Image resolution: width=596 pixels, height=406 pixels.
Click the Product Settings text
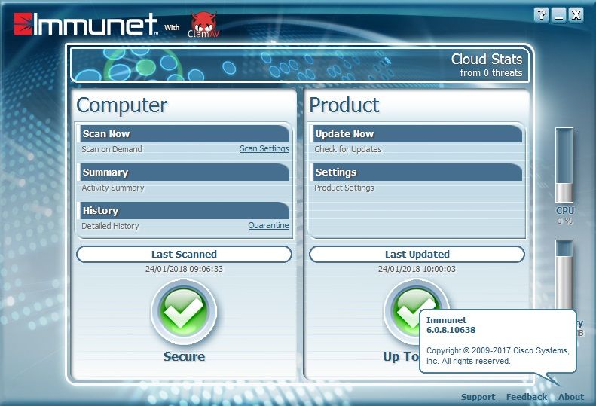click(344, 188)
